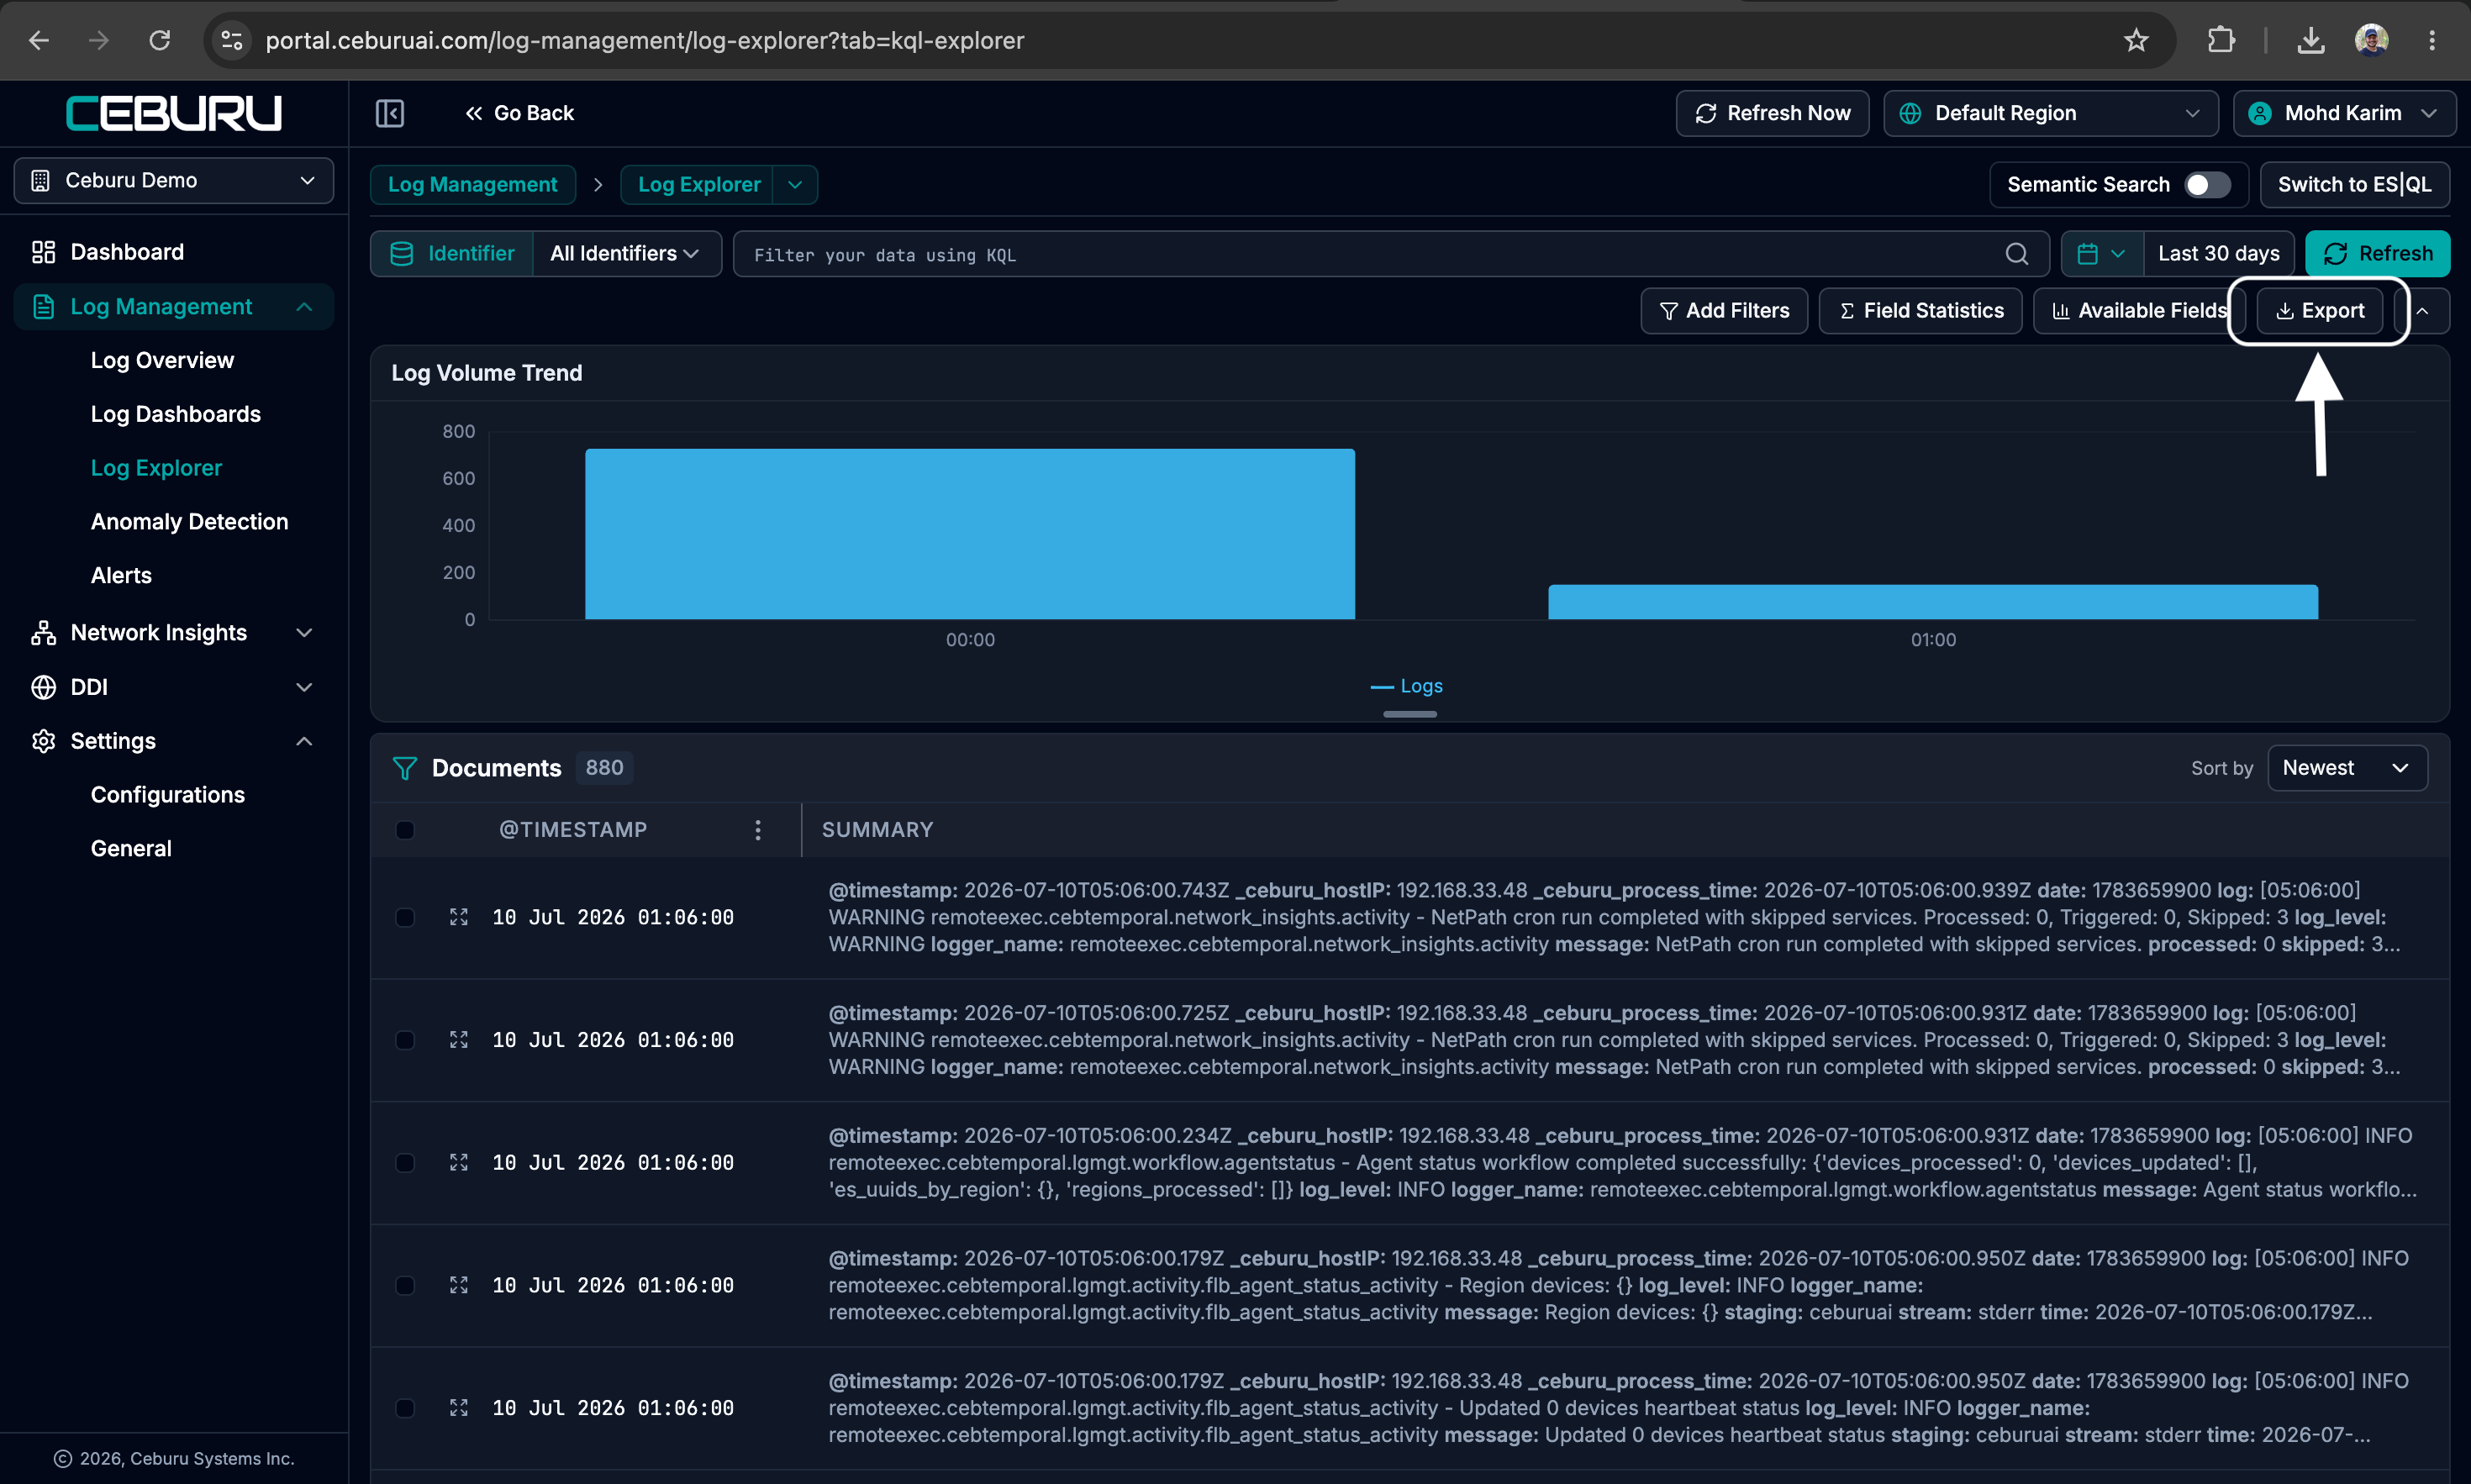Viewport: 2471px width, 1484px height.
Task: Expand log entry at 05:06:00.743Z
Action: pos(459,917)
